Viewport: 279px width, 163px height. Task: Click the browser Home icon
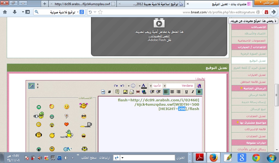click(5, 12)
